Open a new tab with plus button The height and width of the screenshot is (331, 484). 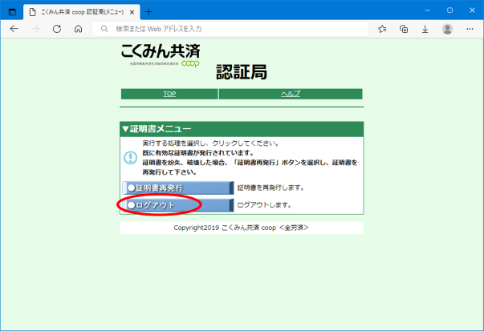148,12
